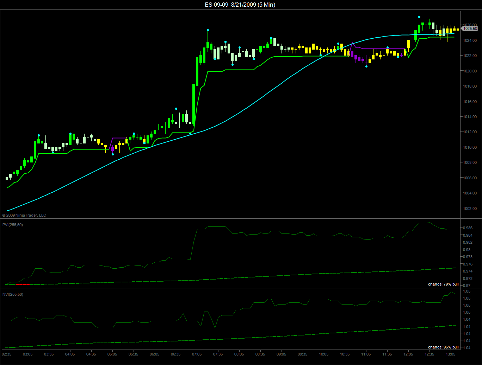Select the 1020.00 price axis label
This screenshot has height=365, width=482.
[x=470, y=71]
